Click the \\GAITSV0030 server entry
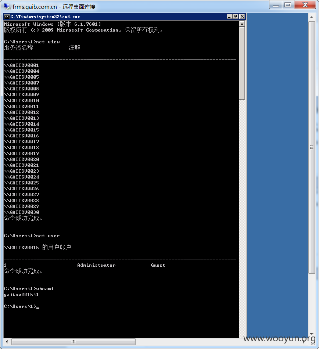Screen dimensions: 319x349 click(21, 212)
